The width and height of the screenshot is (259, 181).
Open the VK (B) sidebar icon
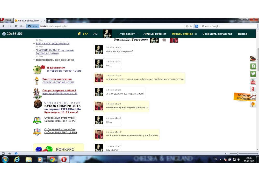tap(253, 66)
